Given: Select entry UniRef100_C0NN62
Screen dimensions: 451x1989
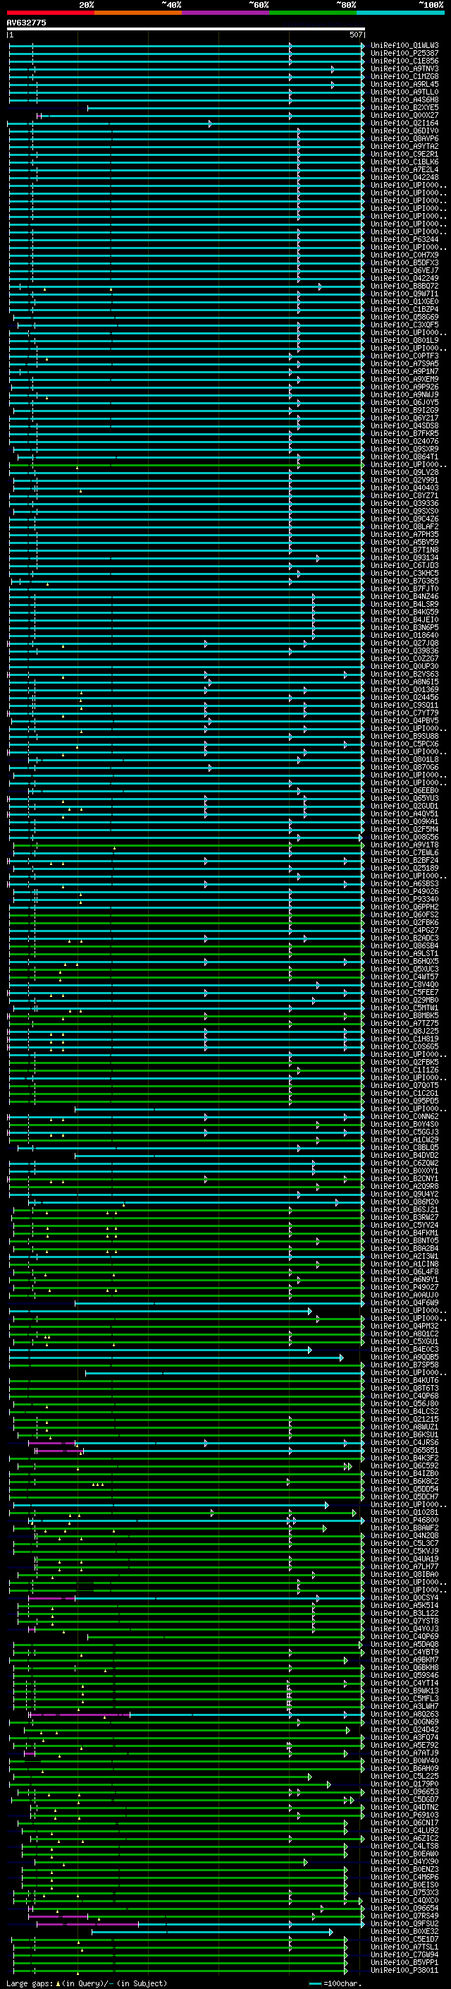Looking at the screenshot, I should [404, 1116].
